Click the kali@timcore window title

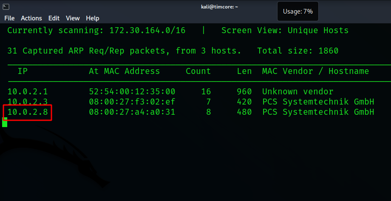point(219,7)
